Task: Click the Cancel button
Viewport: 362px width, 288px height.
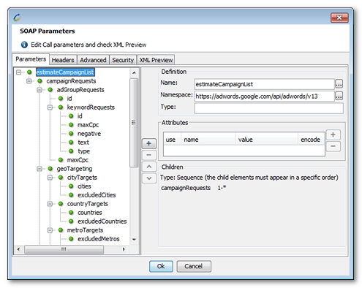Action: coord(194,266)
